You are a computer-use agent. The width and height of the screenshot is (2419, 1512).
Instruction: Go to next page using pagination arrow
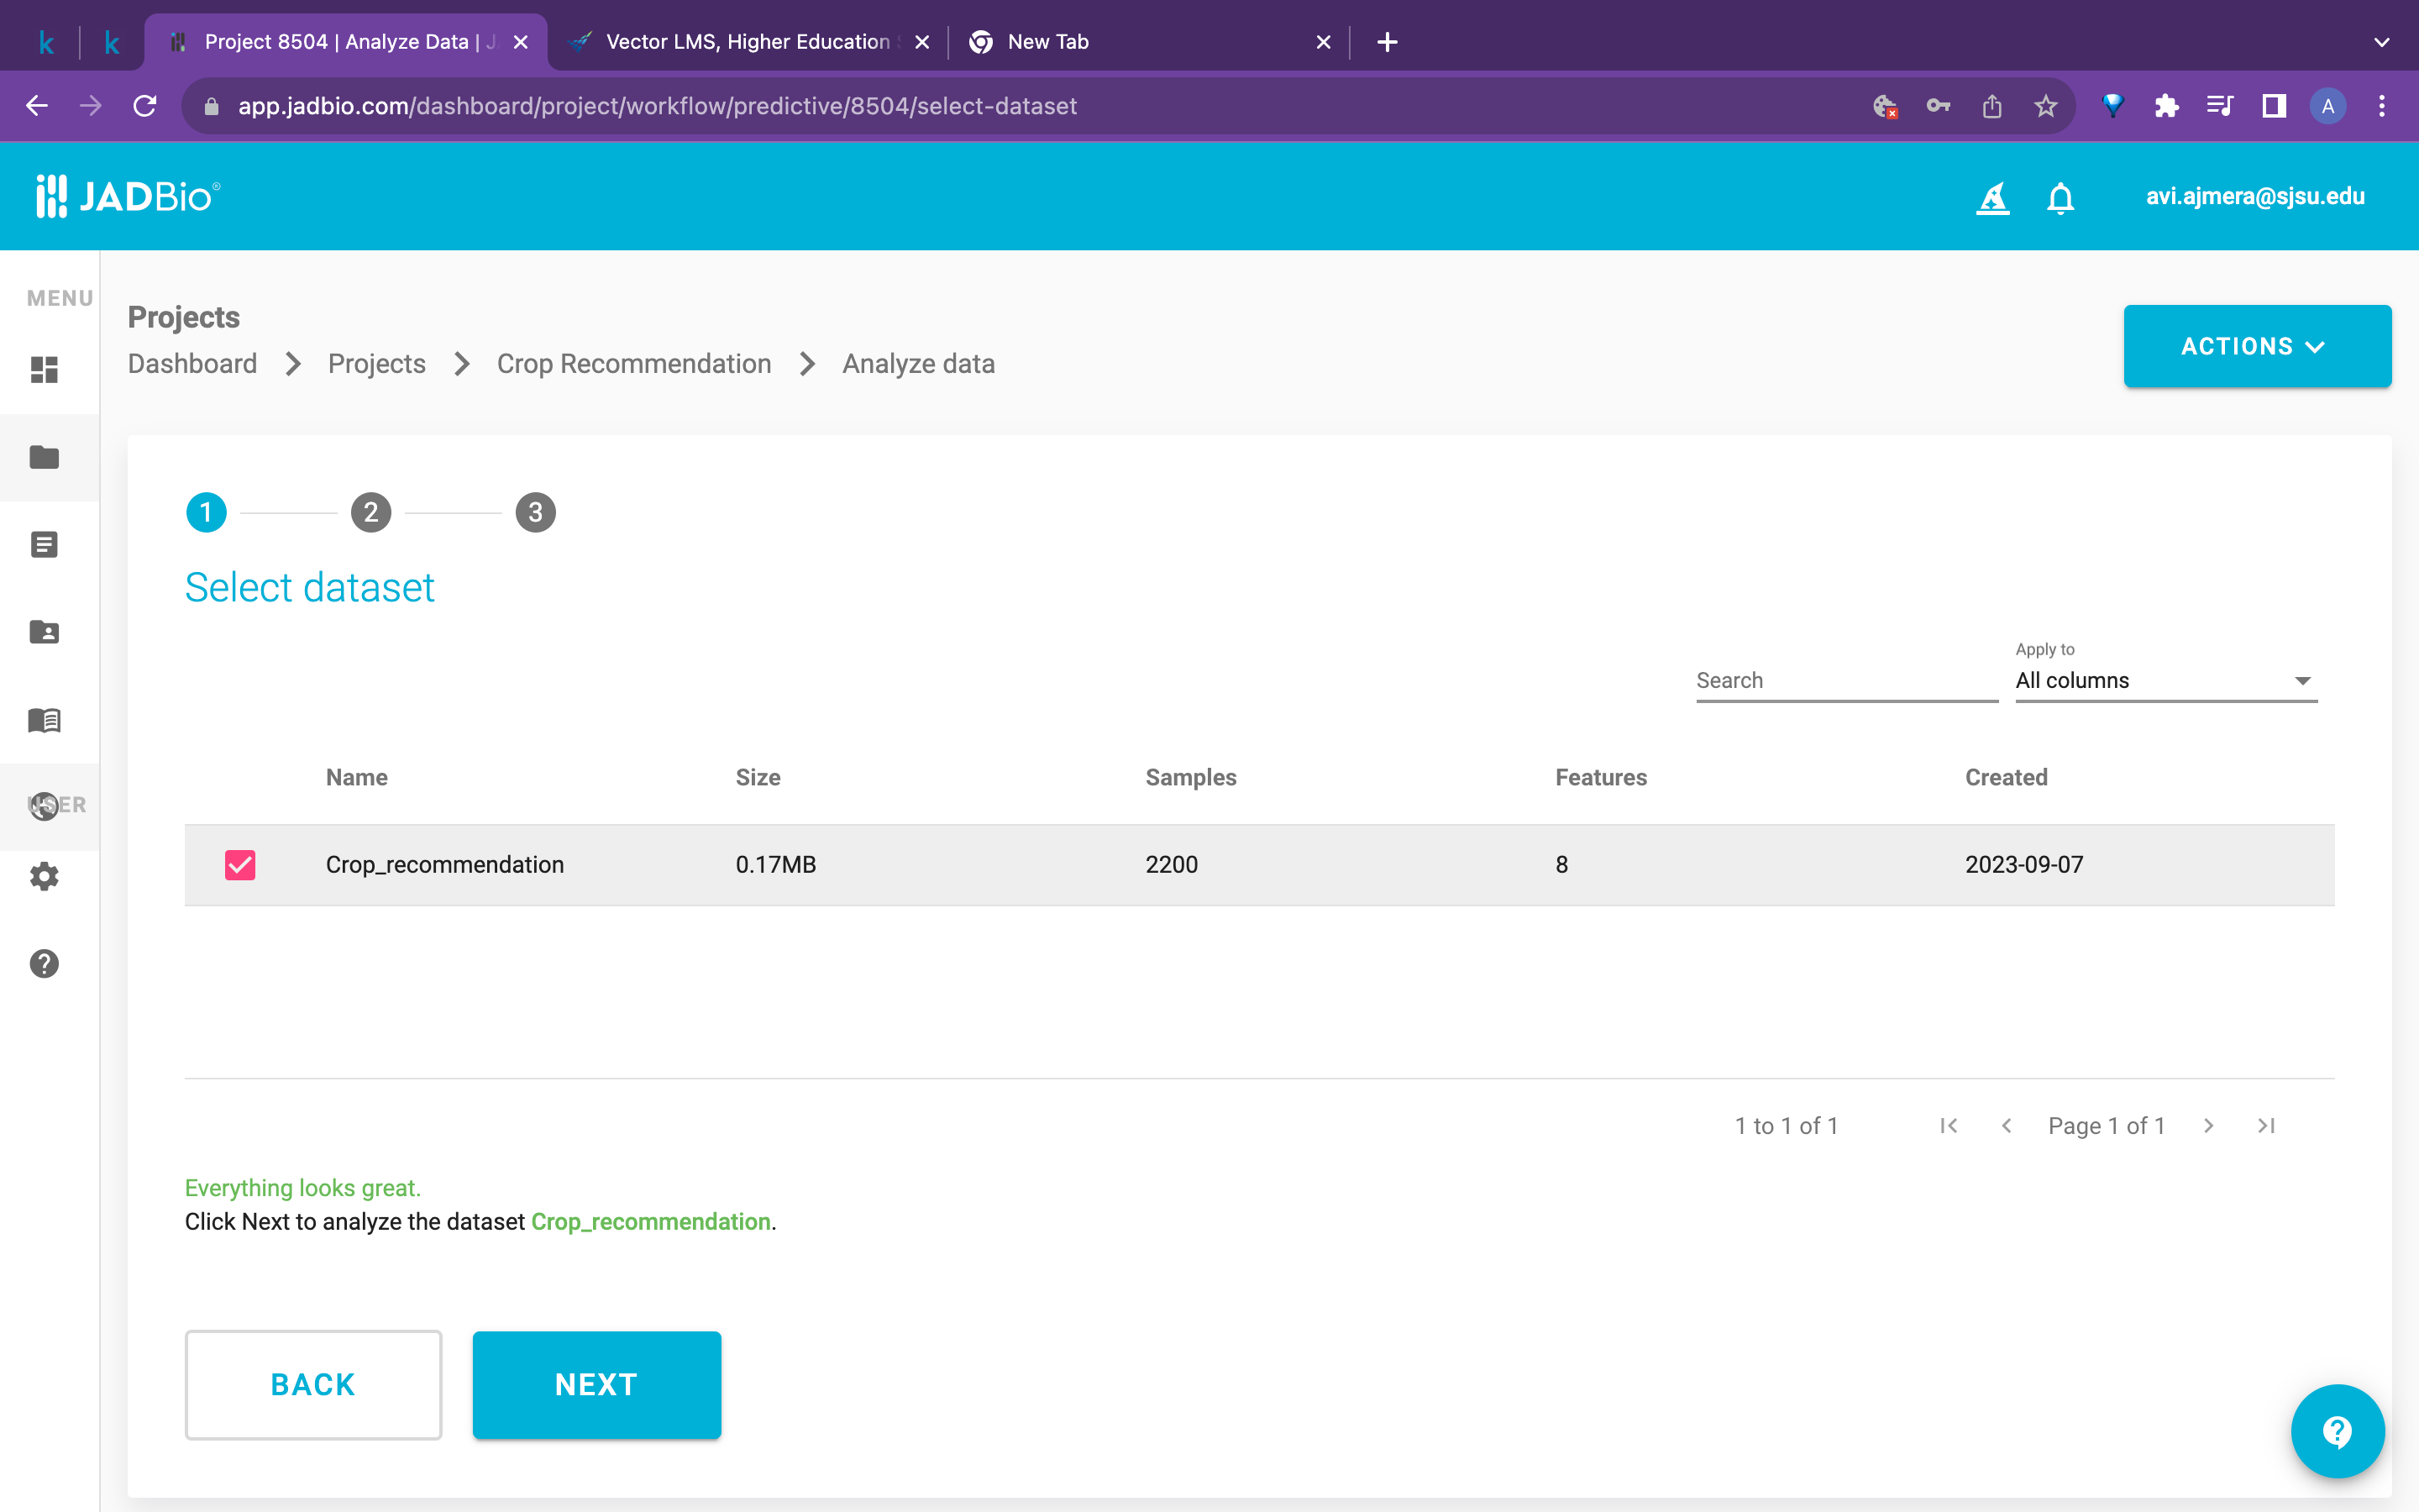[x=2208, y=1125]
